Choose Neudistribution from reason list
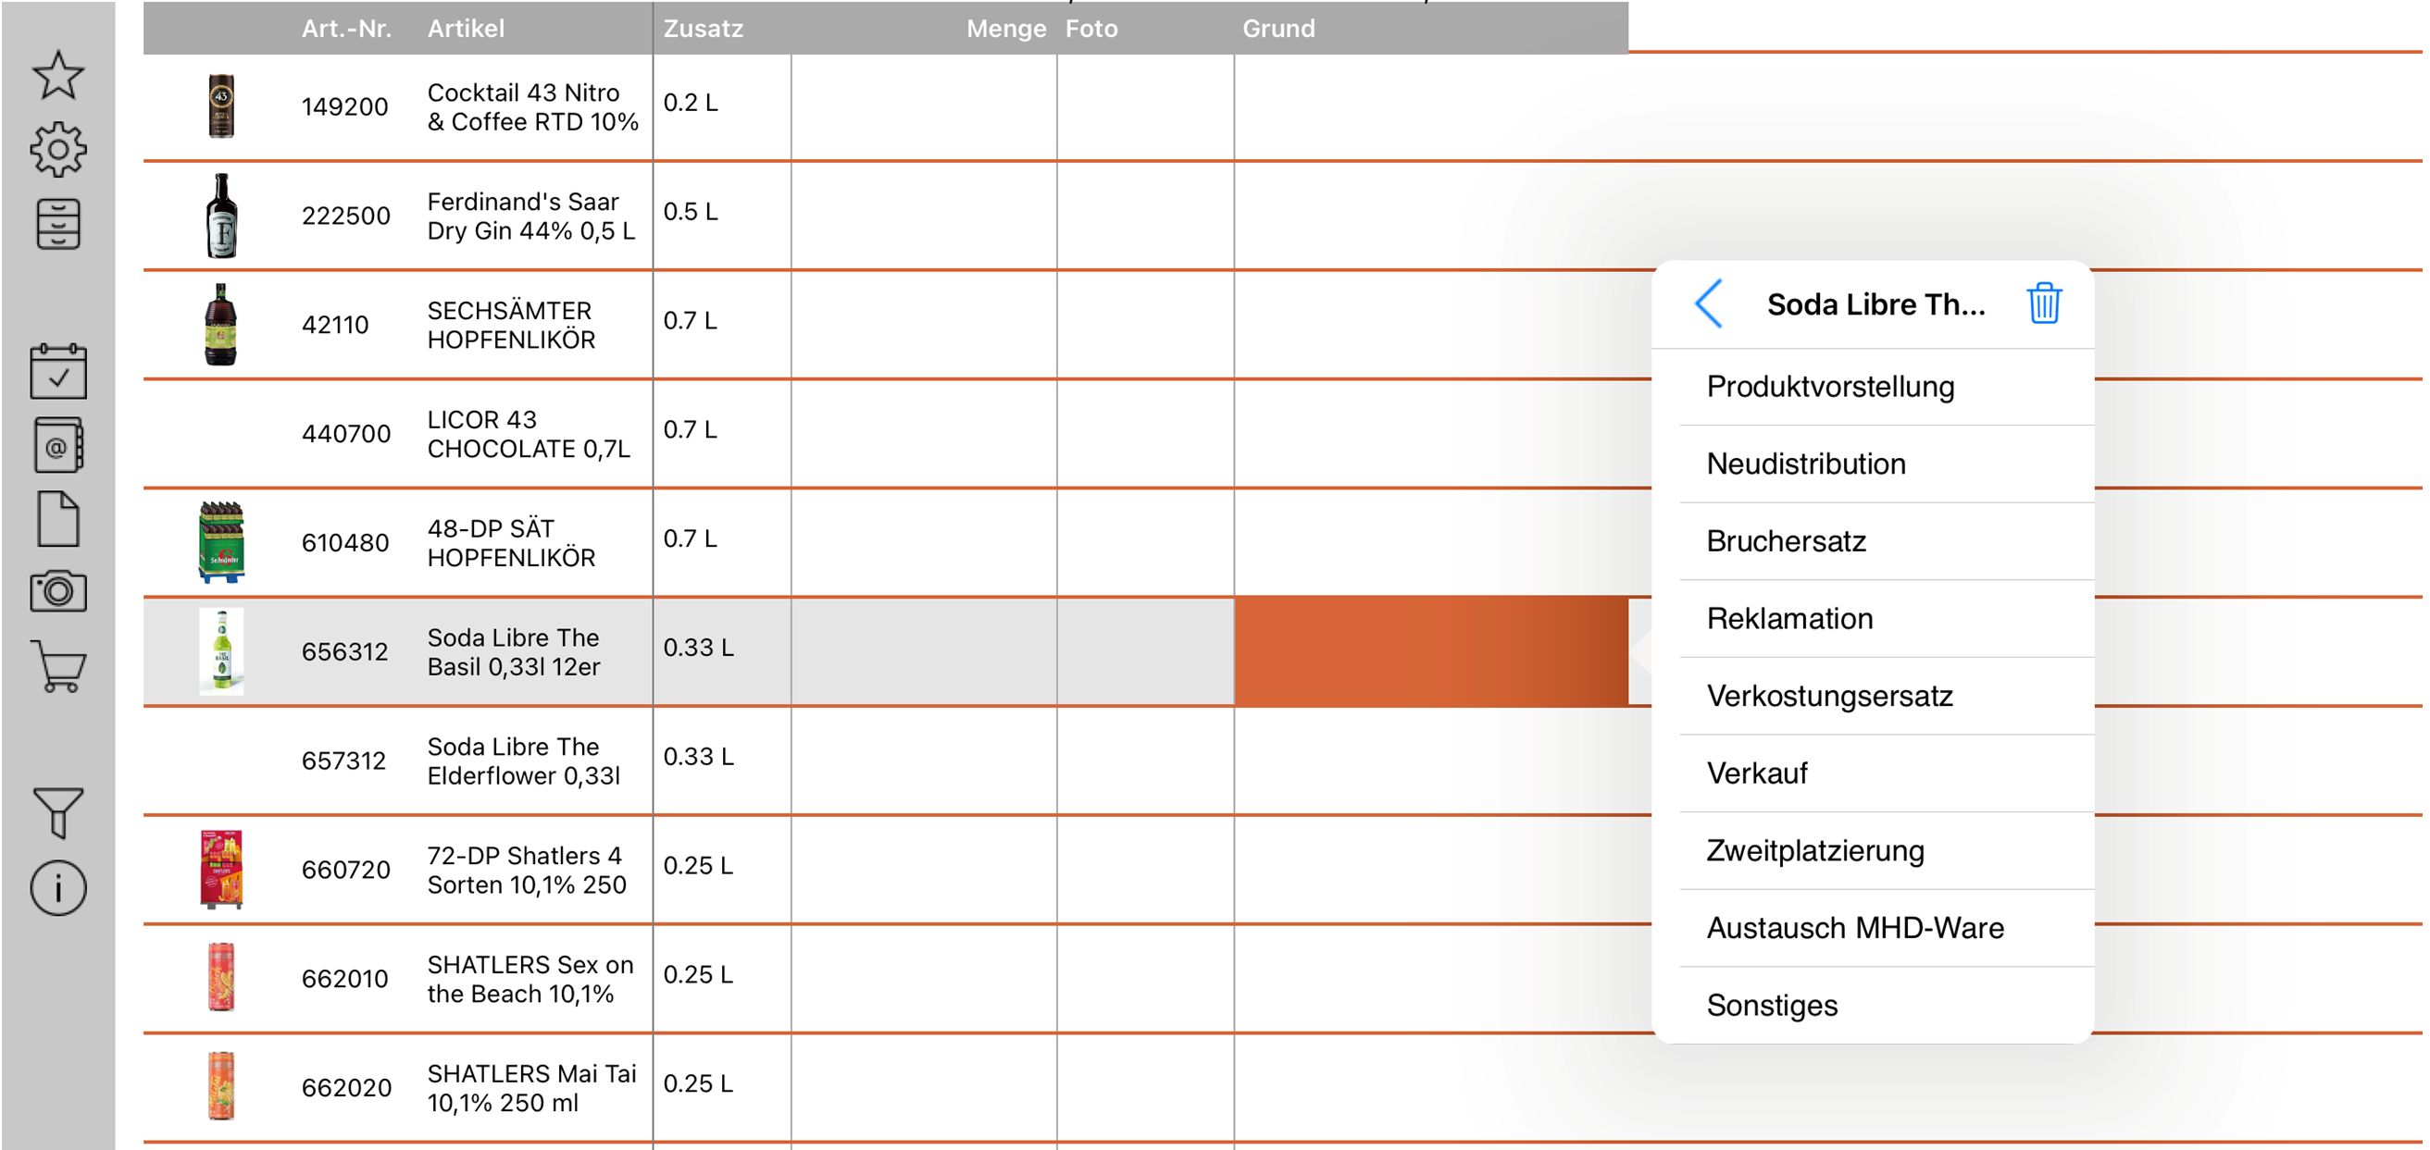The height and width of the screenshot is (1150, 2430). tap(1805, 464)
